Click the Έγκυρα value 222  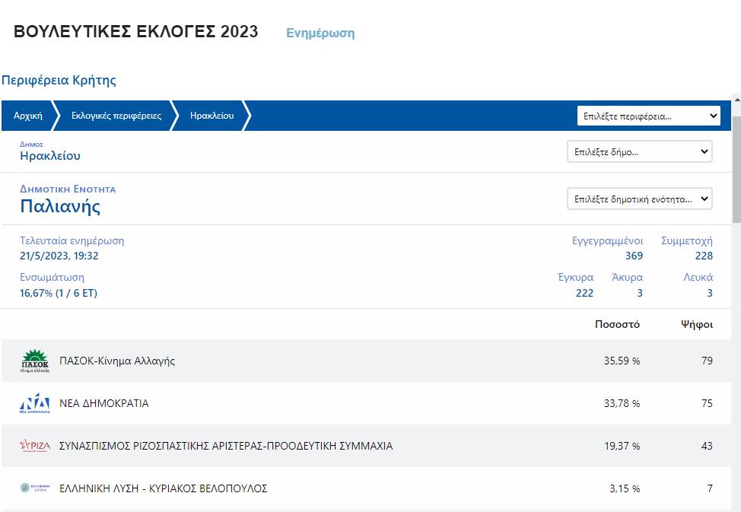click(584, 293)
